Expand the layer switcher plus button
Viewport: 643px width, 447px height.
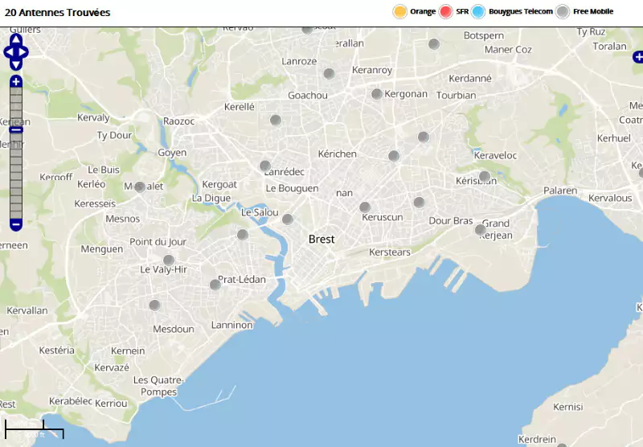tap(638, 57)
